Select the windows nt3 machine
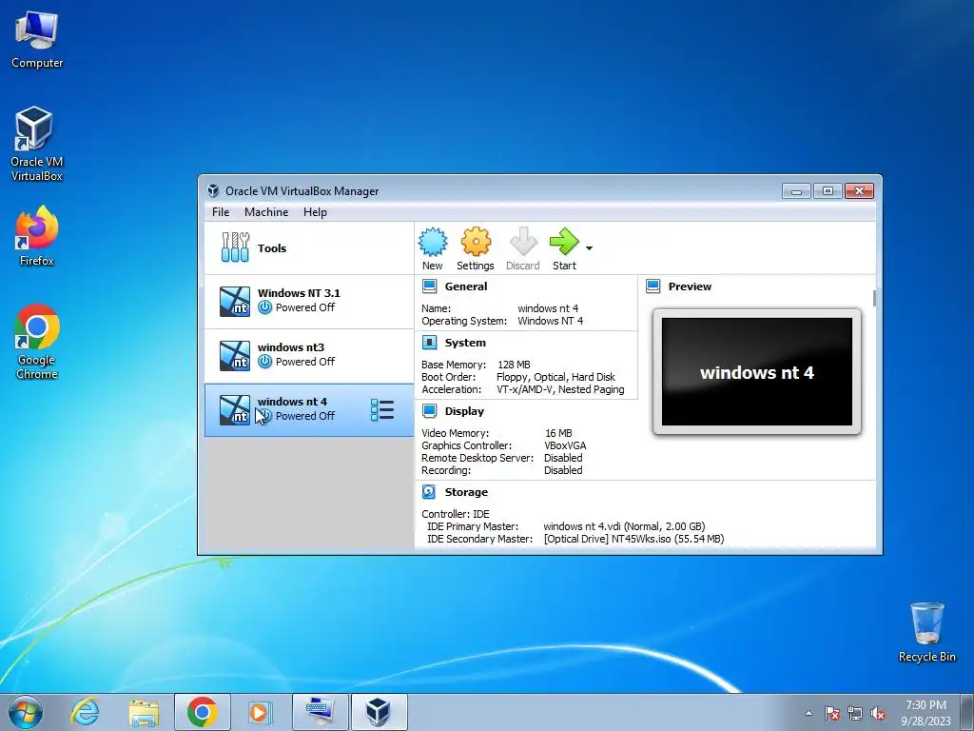 [x=309, y=356]
